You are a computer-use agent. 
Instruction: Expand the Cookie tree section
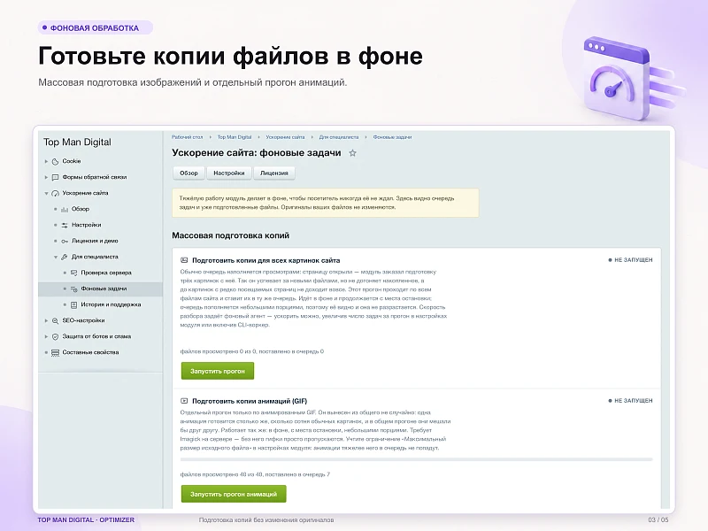pyautogui.click(x=46, y=161)
